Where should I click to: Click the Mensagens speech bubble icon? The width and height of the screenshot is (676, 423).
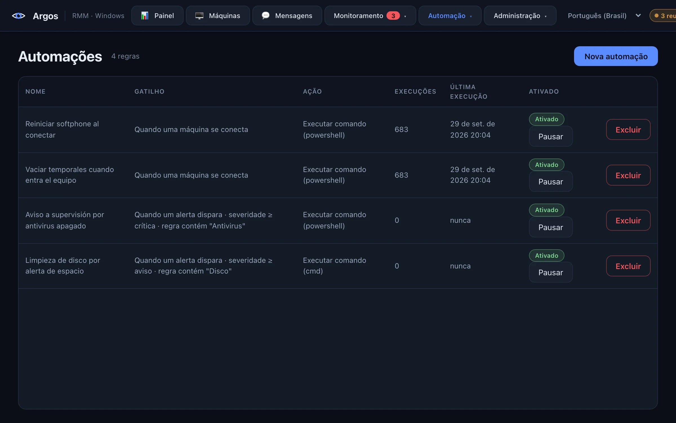click(x=265, y=15)
